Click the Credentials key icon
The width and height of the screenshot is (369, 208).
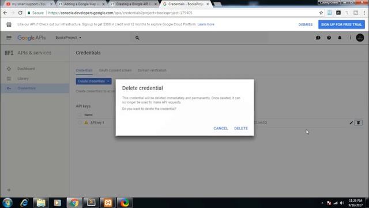(x=9, y=88)
